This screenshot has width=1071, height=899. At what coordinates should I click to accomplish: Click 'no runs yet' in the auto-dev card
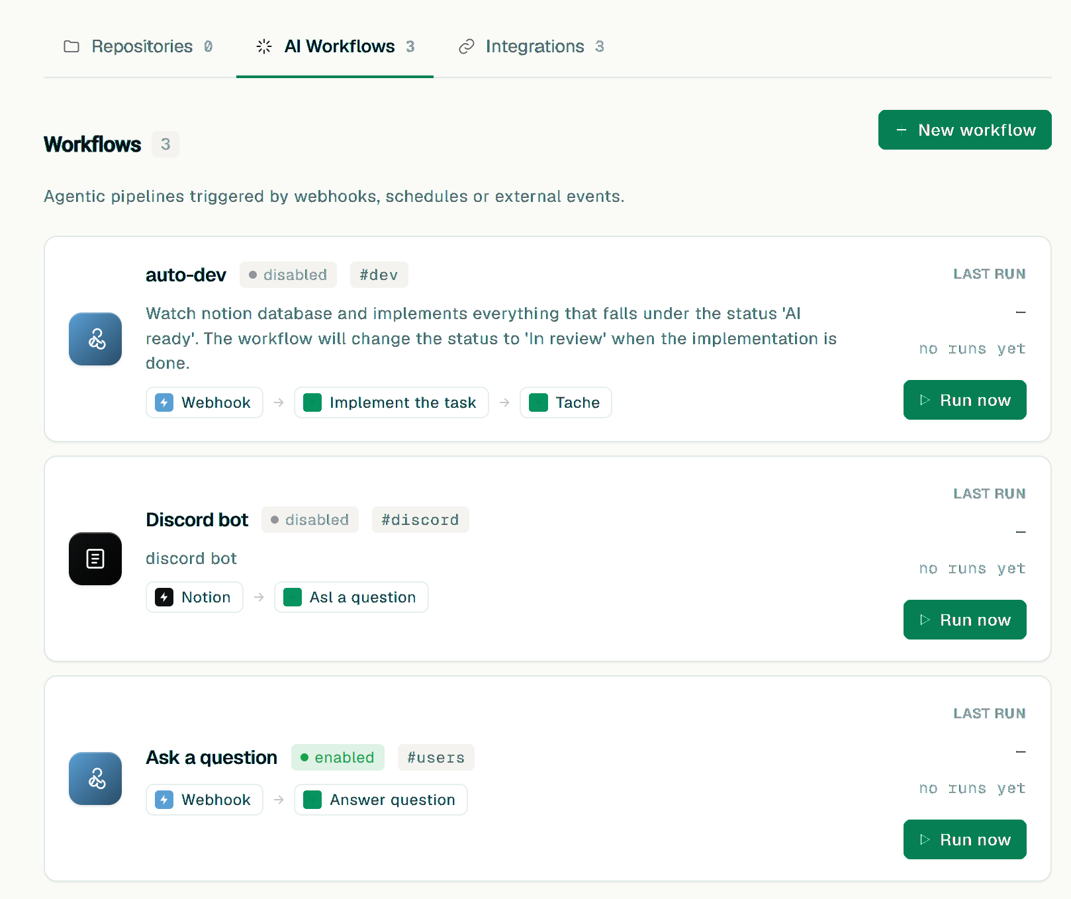point(972,349)
